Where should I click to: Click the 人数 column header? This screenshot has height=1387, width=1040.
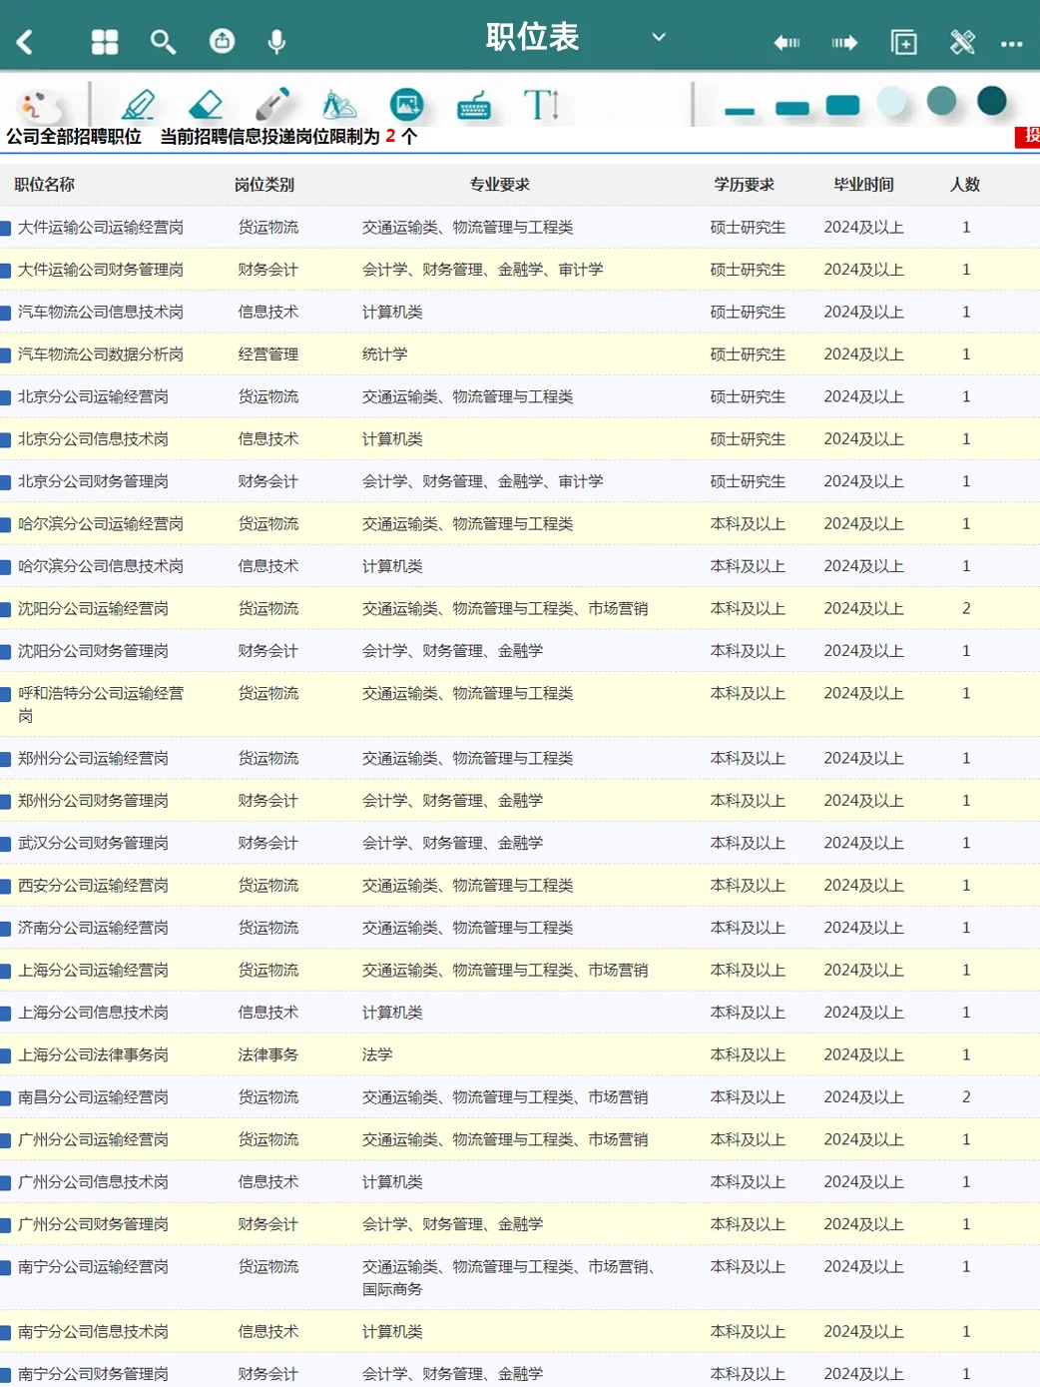coord(965,185)
